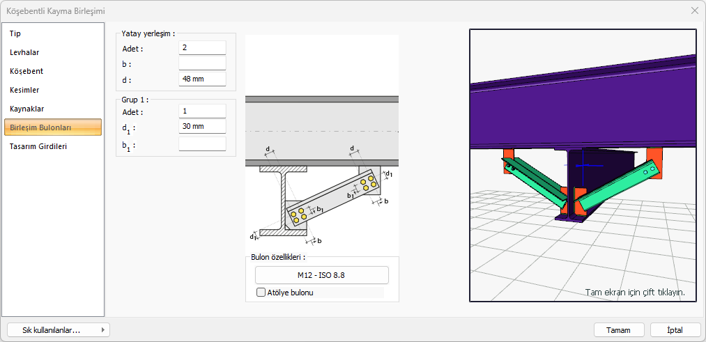
Task: Enable the Atölye bulonu checkbox
Action: 261,293
